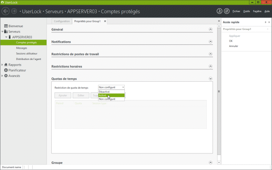Screen dimensions: 272x170
Task: Expand the Général section chevron
Action: [211, 29]
